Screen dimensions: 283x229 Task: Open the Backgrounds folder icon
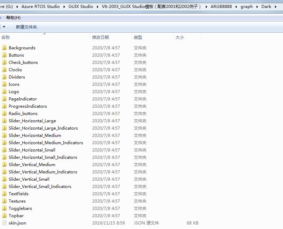(x=4, y=48)
